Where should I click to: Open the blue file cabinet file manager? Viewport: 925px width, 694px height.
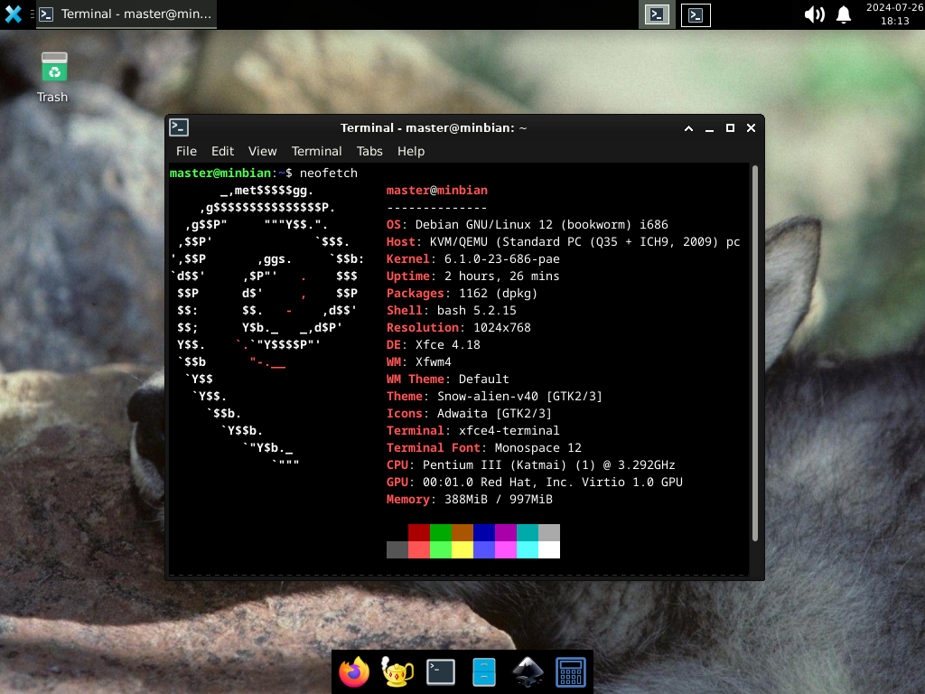(x=484, y=671)
